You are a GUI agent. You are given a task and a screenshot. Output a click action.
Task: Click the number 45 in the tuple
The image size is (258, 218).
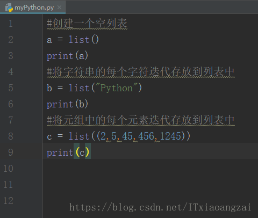tap(127, 136)
